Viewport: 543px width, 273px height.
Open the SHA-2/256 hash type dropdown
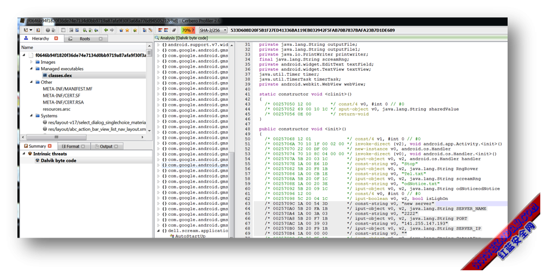point(212,30)
